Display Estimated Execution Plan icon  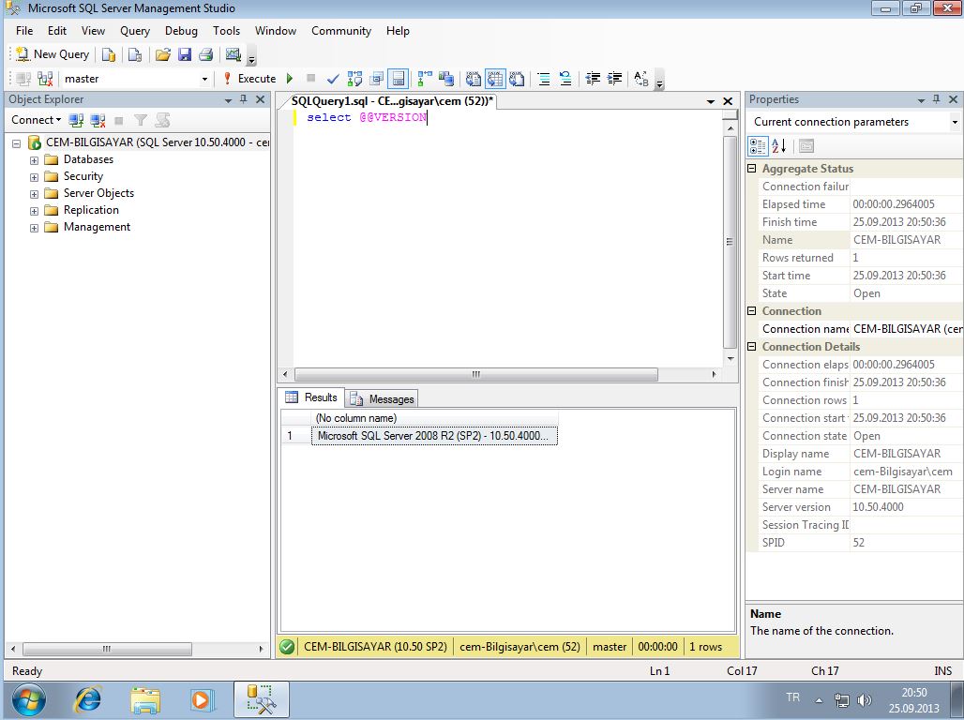pos(354,79)
